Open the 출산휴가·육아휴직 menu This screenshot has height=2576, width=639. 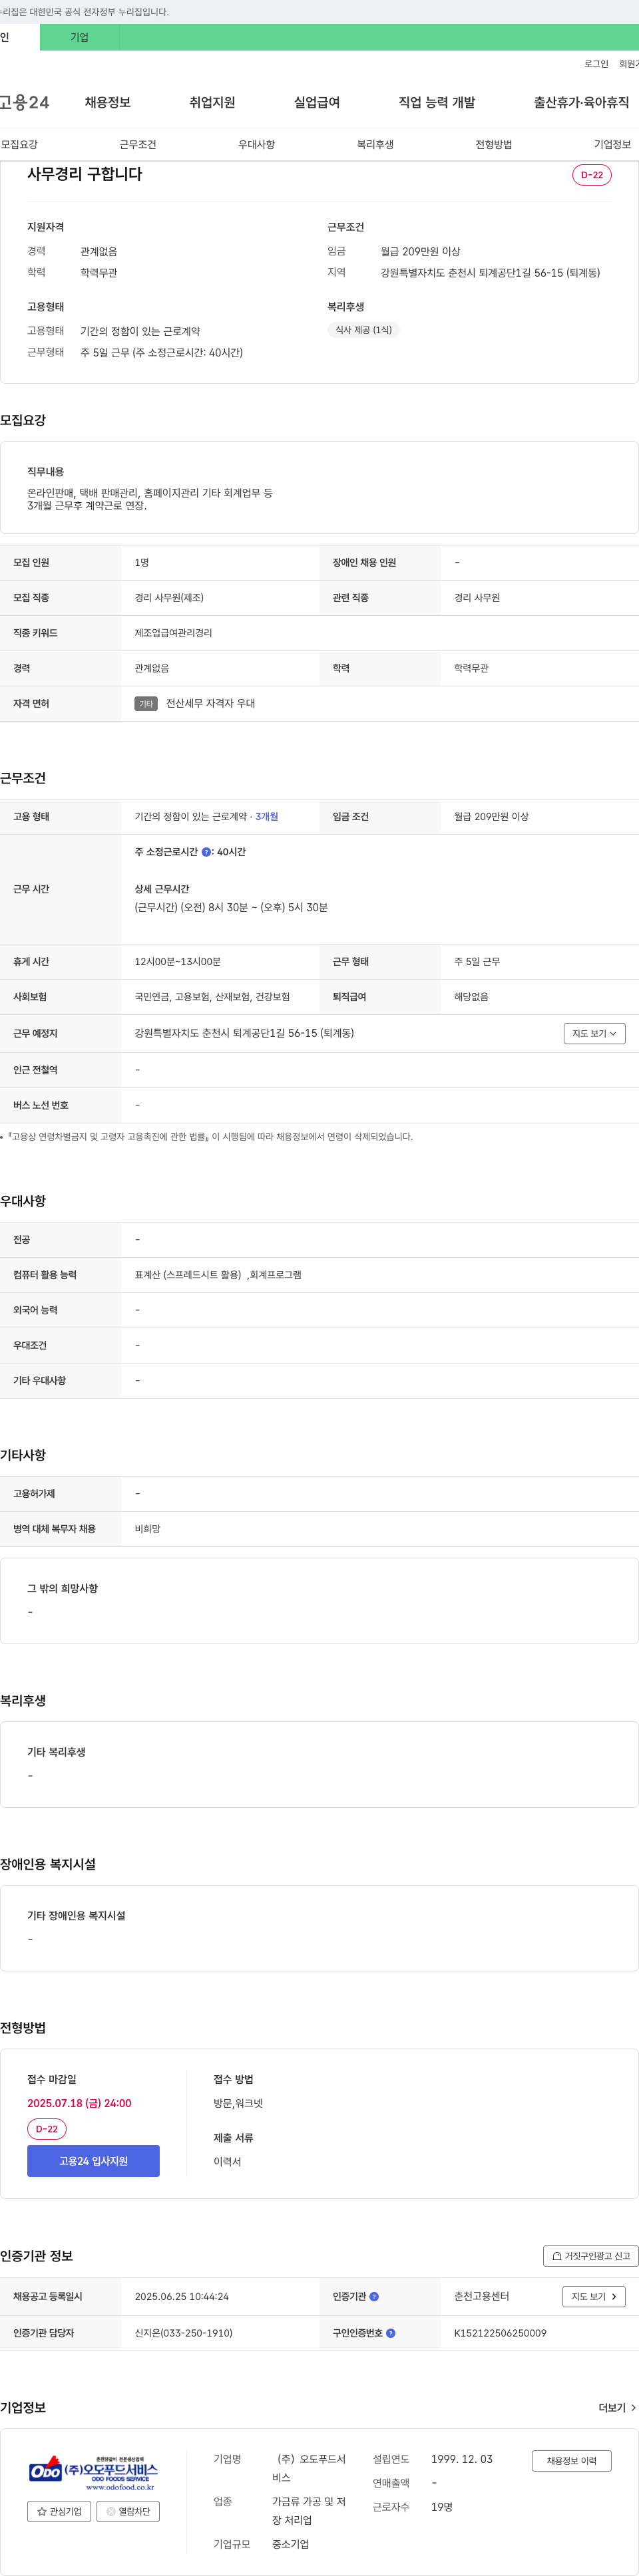(581, 102)
